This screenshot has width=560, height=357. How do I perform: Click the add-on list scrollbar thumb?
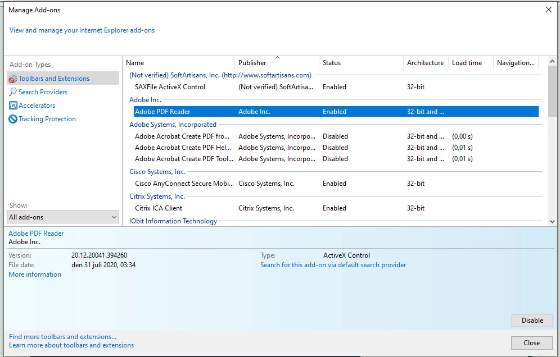(x=552, y=91)
